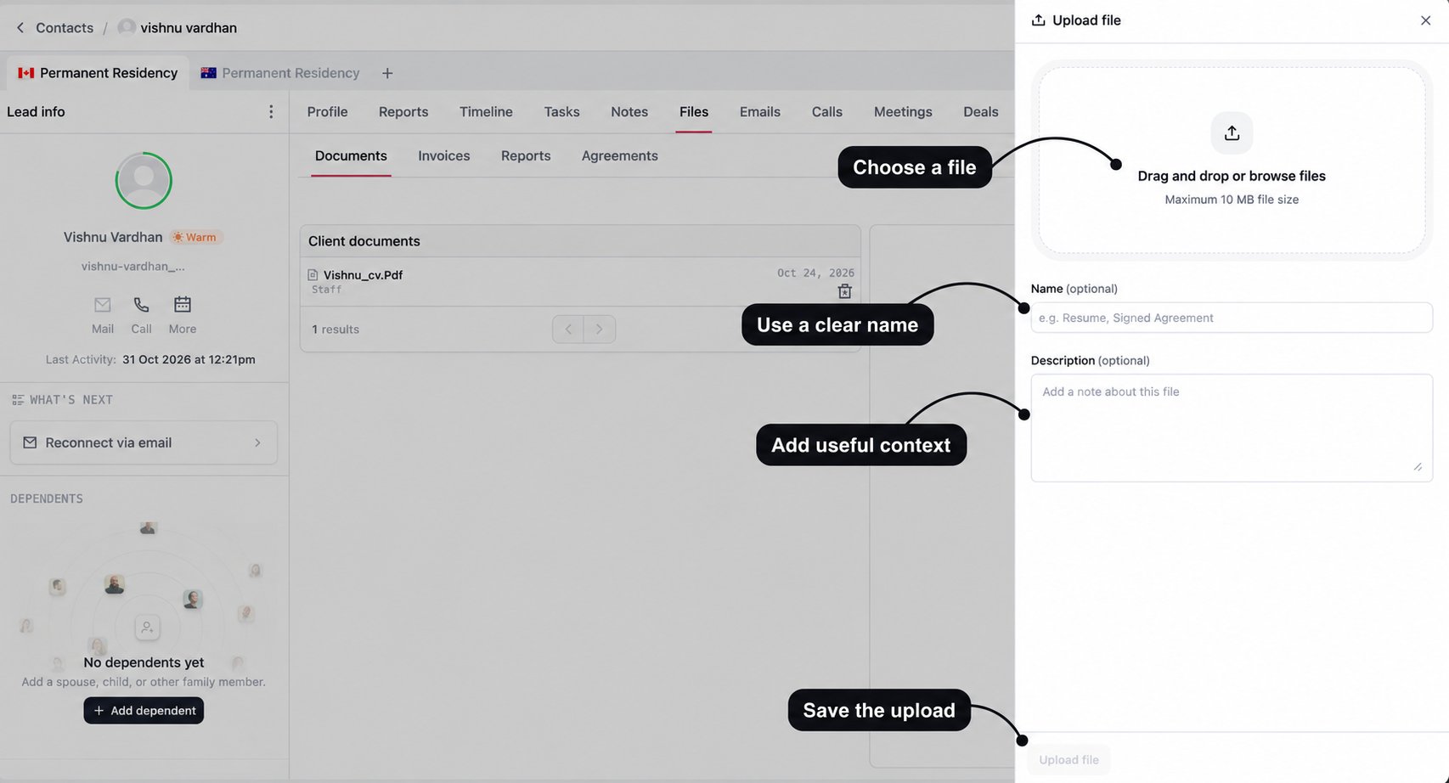1449x783 pixels.
Task: Open the Lead info three-dot menu
Action: coord(271,112)
